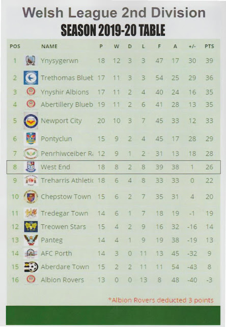
Task: Click the Panteg eagle crest
Action: pyautogui.click(x=31, y=240)
